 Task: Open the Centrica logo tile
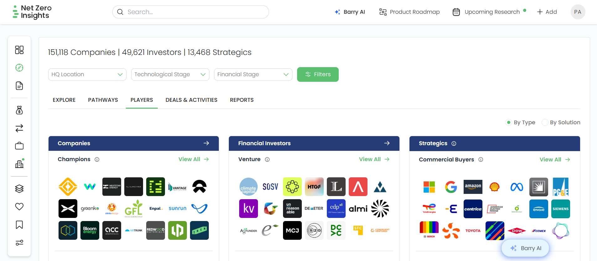click(x=473, y=209)
